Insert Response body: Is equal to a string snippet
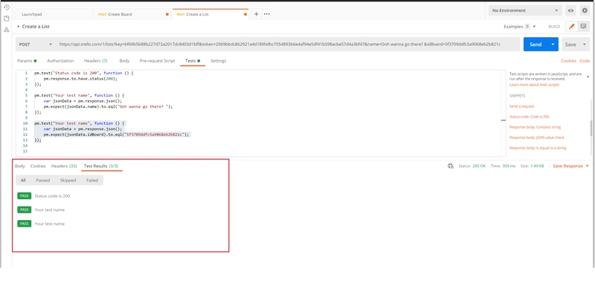The image size is (595, 287). coord(538,148)
